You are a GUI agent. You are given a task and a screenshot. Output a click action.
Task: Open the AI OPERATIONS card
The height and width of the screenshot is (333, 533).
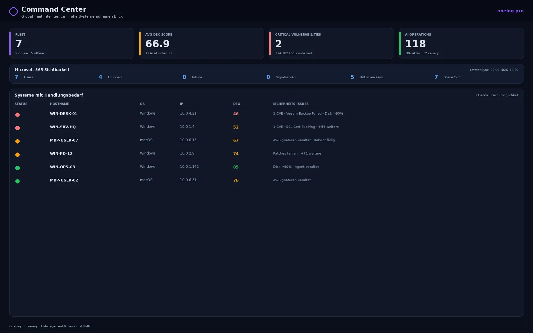tap(461, 43)
